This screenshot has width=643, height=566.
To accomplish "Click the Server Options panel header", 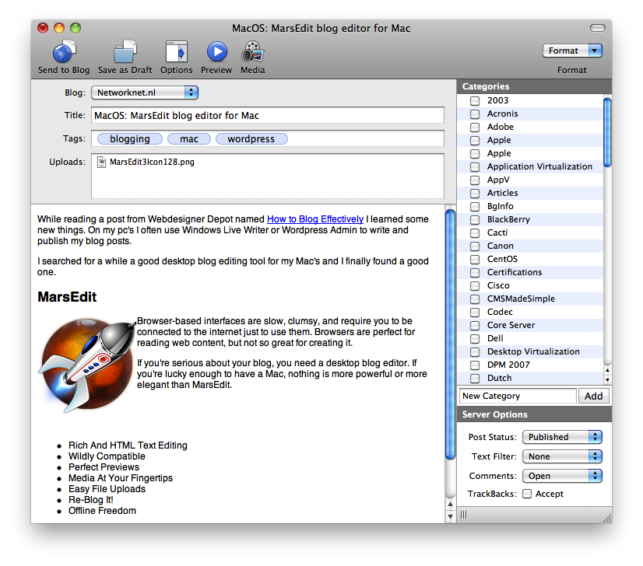I will point(534,414).
